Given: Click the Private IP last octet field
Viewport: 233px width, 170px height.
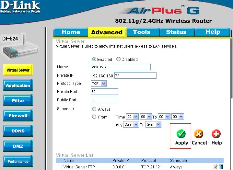Looking at the screenshot, I should click(135, 75).
